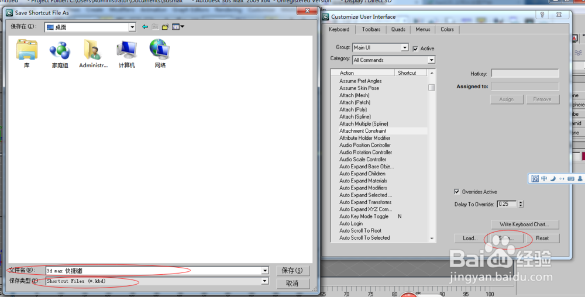The height and width of the screenshot is (297, 585).
Task: Switch to the Quads tab
Action: coord(398,29)
